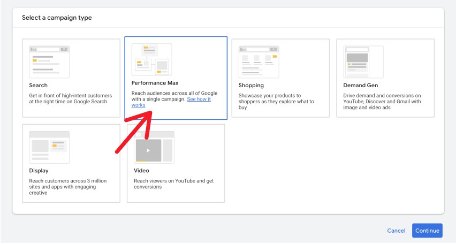Viewport: 456px width, 244px height.
Task: Select the Display campaign title
Action: pyautogui.click(x=39, y=171)
